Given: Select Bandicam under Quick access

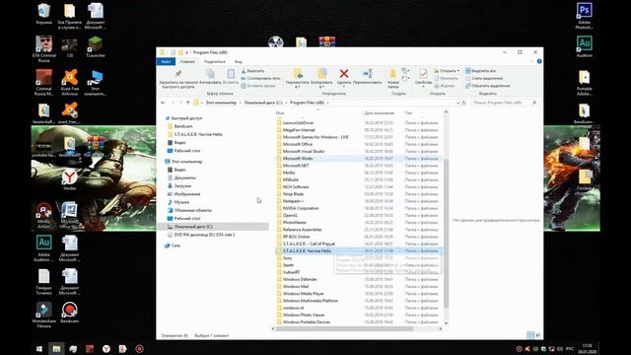Looking at the screenshot, I should [x=183, y=126].
